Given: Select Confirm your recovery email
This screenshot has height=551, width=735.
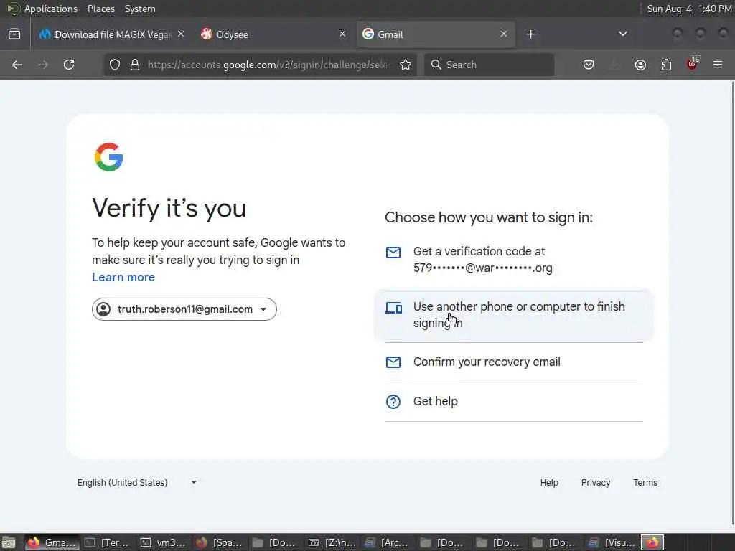Looking at the screenshot, I should tap(514, 362).
